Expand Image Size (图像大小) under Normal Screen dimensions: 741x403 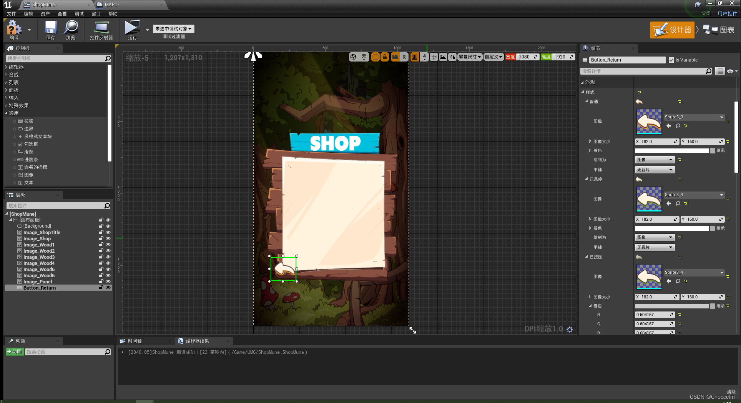coord(590,142)
